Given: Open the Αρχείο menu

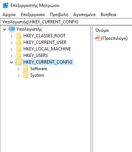Looking at the screenshot, I should coord(9,15).
